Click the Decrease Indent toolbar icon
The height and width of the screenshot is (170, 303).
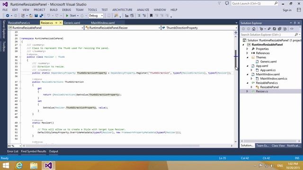139,16
